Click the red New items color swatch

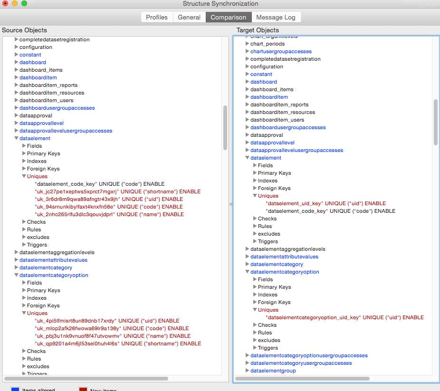pyautogui.click(x=83, y=389)
